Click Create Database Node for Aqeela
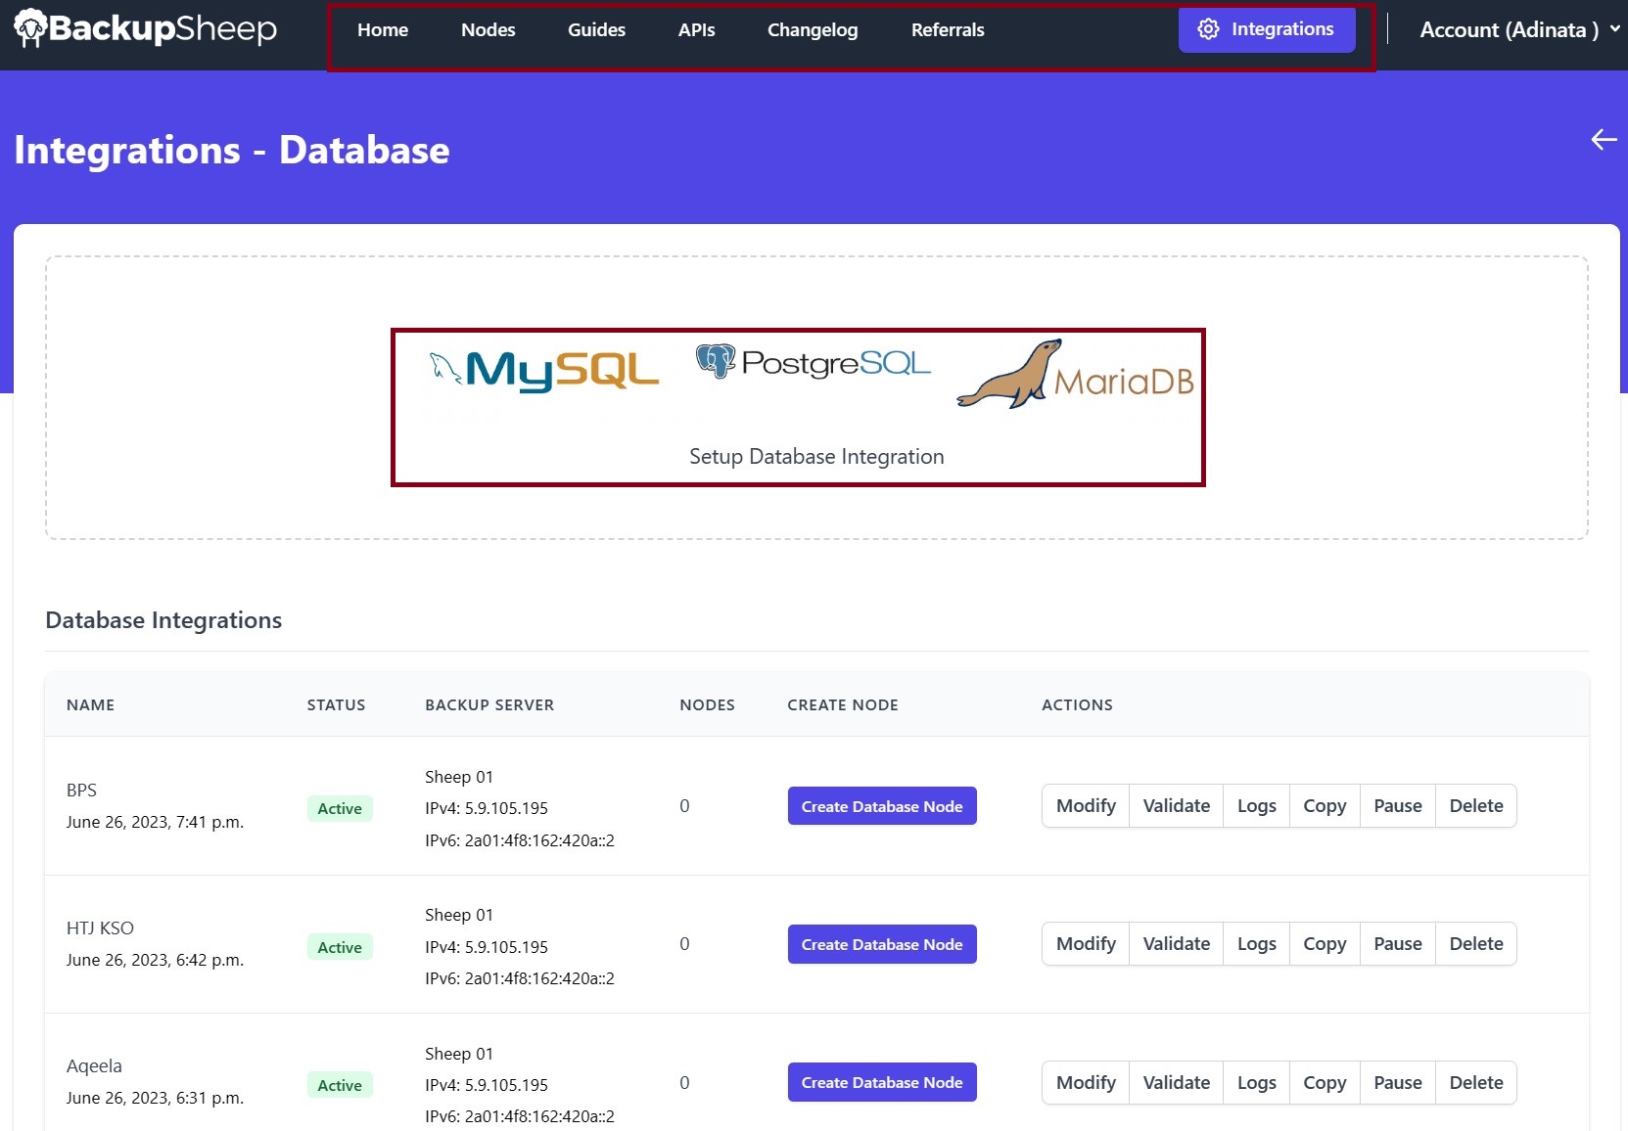Screen dimensions: 1628x1131 [x=880, y=1082]
